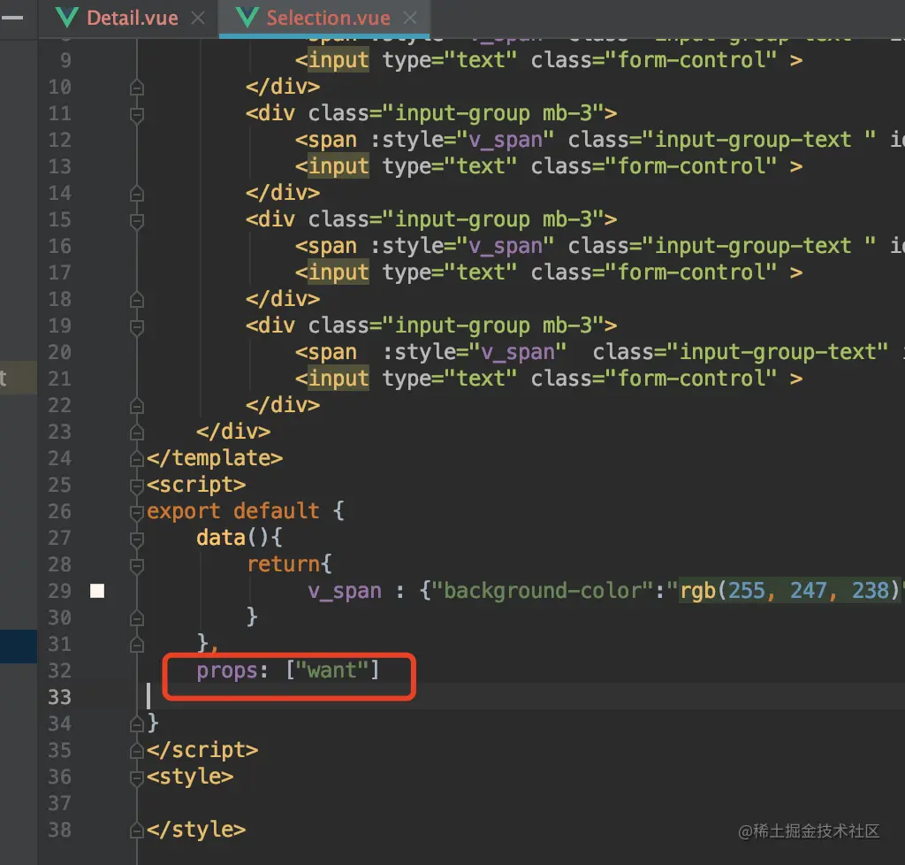Switch to the Detail.vue tab
The width and height of the screenshot is (905, 865).
click(133, 18)
